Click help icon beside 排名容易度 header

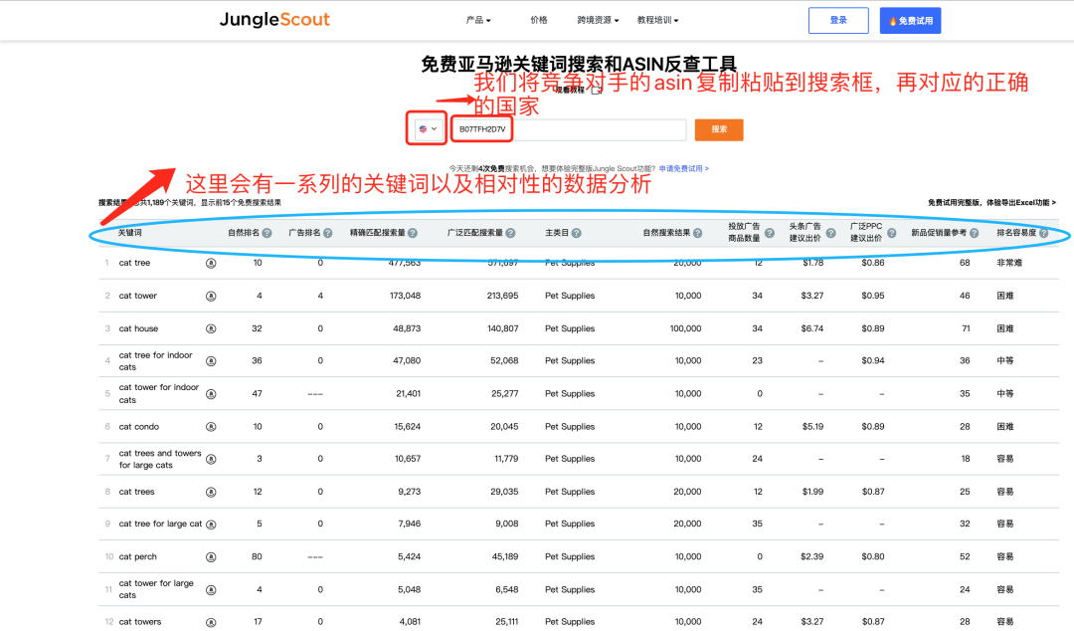pyautogui.click(x=1043, y=233)
